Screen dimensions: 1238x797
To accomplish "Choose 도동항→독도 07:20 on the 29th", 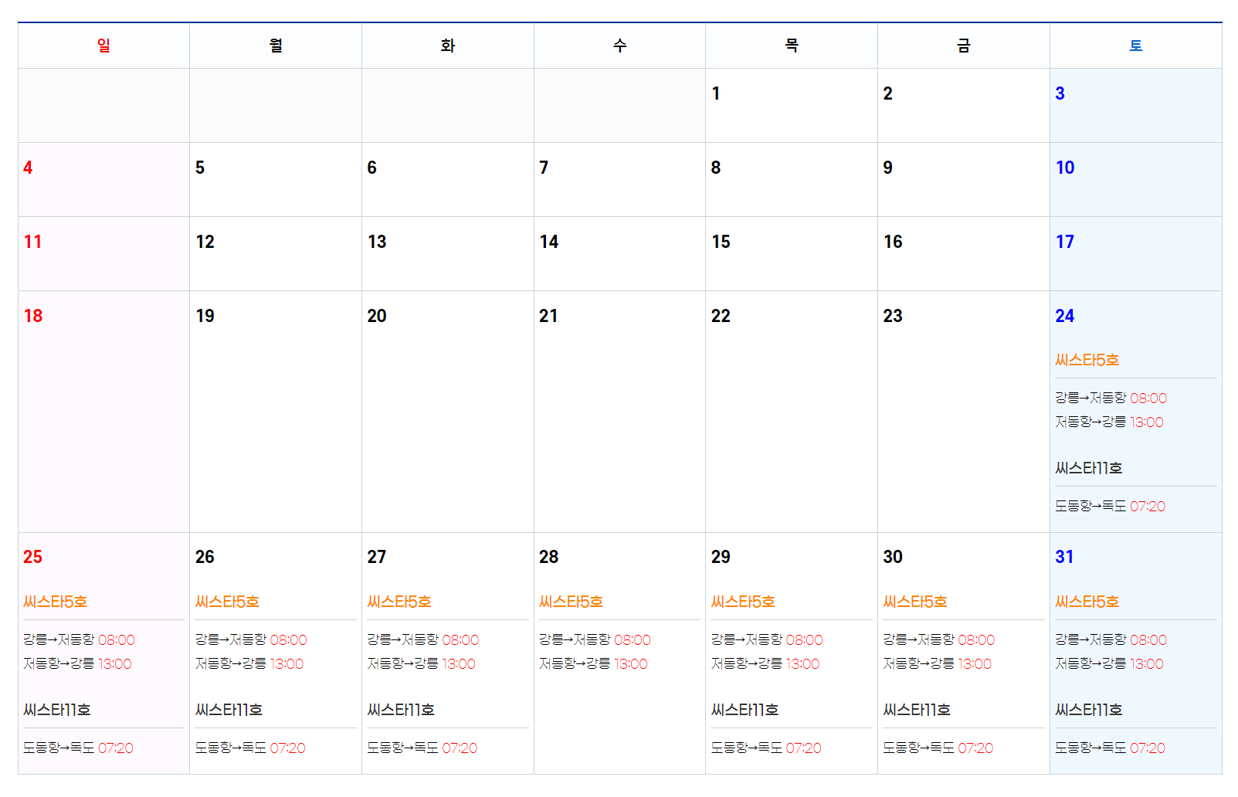I will [x=766, y=748].
